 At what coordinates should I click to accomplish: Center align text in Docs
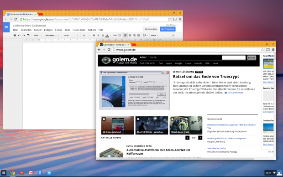(130, 36)
